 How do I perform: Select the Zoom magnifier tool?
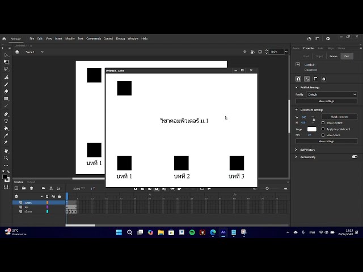point(6,158)
